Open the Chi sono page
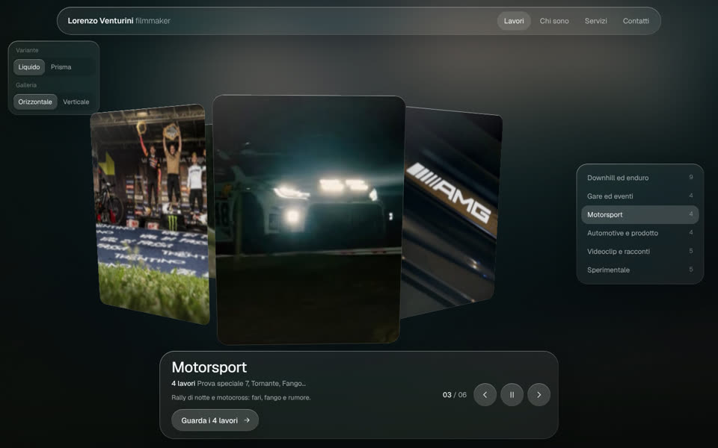The height and width of the screenshot is (448, 718). [x=554, y=21]
